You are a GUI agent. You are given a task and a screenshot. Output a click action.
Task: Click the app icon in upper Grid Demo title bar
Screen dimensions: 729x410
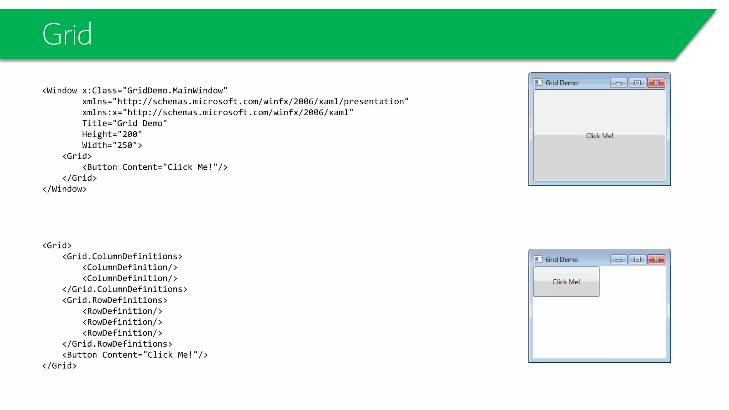click(x=538, y=83)
